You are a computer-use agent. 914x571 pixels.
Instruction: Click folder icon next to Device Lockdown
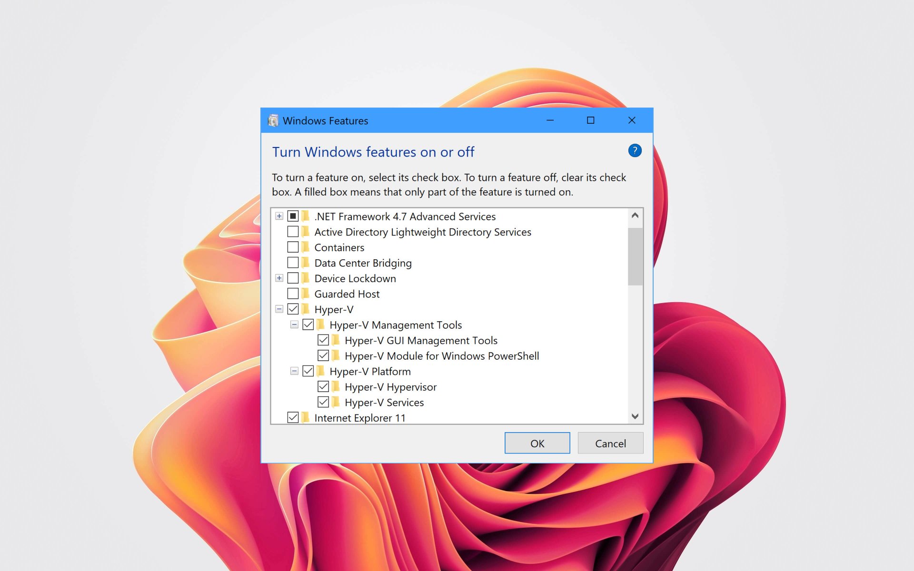(306, 278)
